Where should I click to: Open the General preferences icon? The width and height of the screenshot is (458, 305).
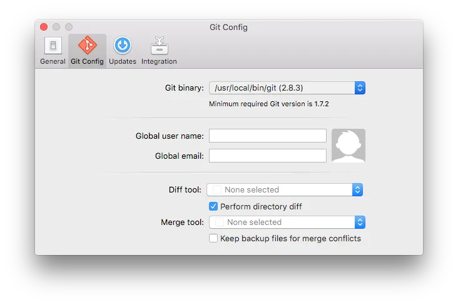[x=53, y=46]
